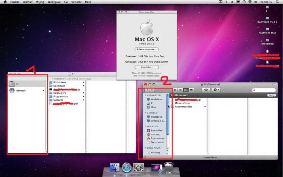
Task: Select the $ disk row in $ window
Action: tap(27, 84)
